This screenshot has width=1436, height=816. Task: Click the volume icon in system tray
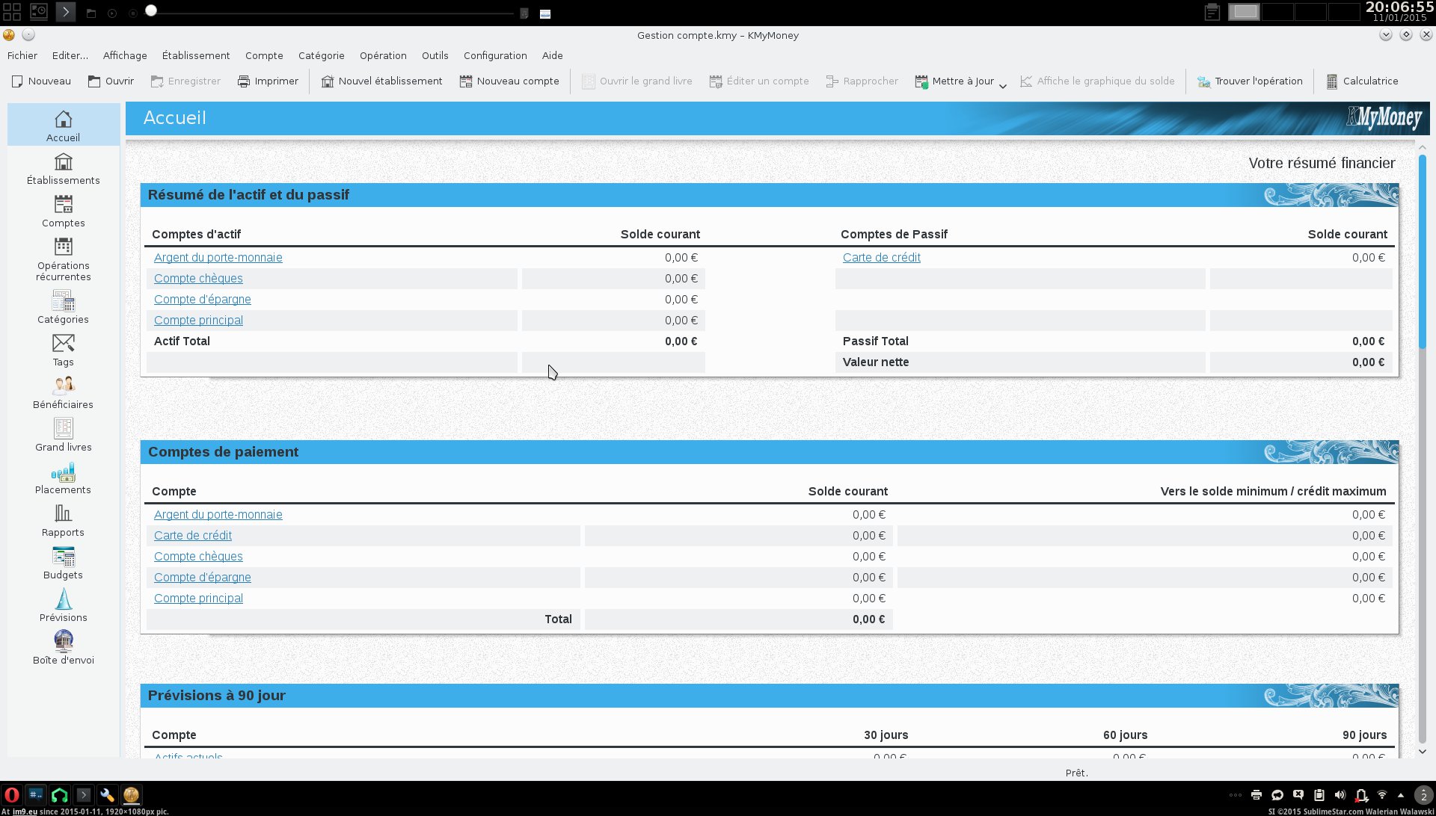(x=1340, y=795)
